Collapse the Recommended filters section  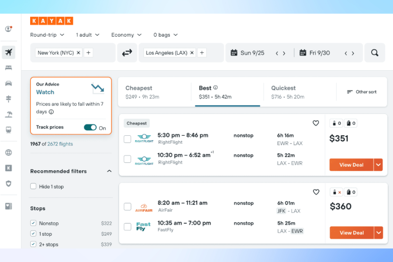click(109, 171)
